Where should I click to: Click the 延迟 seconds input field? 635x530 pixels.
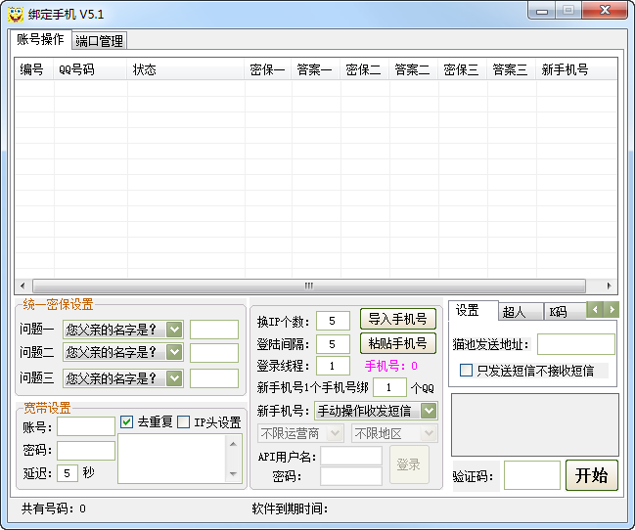(x=68, y=473)
